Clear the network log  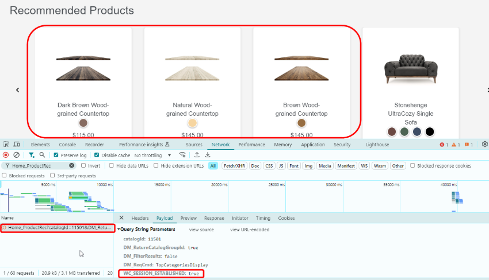coord(17,155)
